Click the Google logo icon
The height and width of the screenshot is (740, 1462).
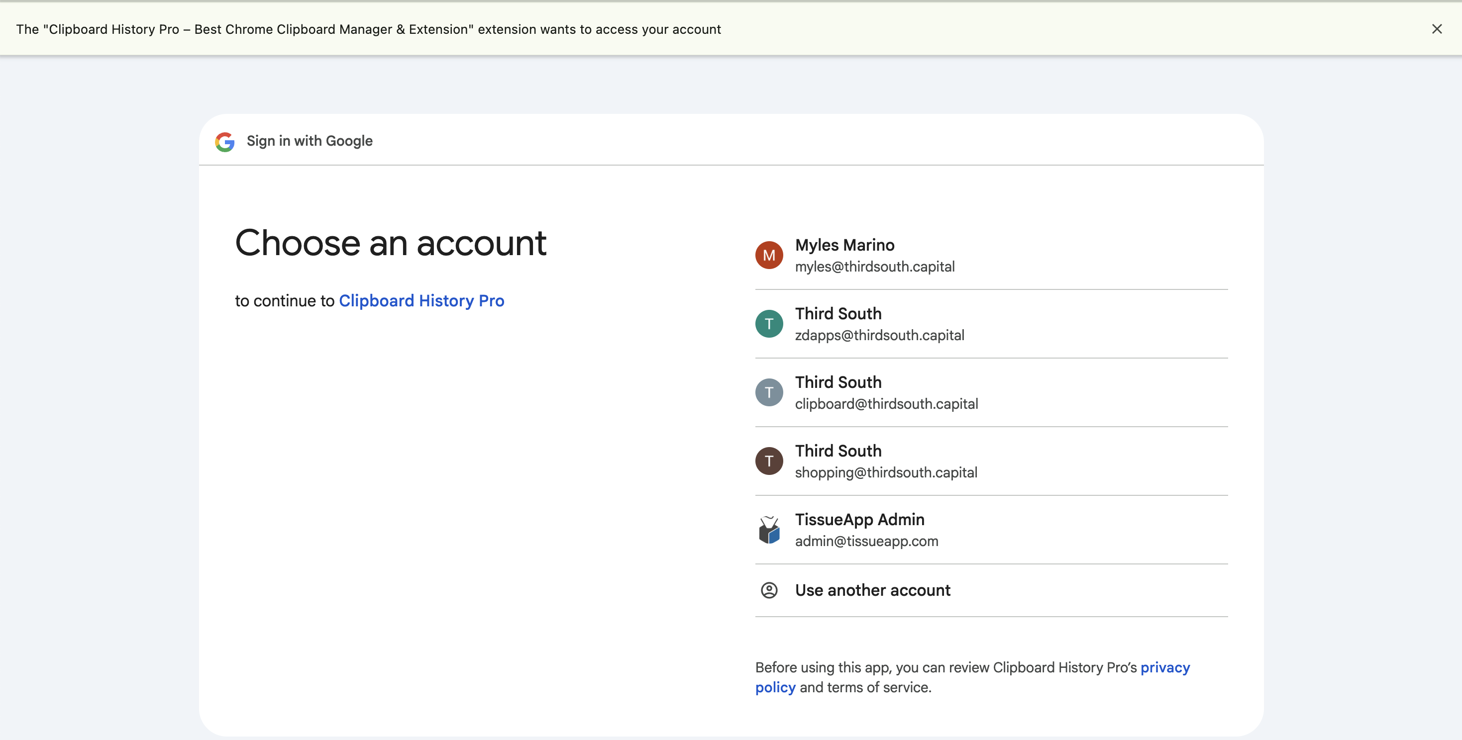point(225,141)
